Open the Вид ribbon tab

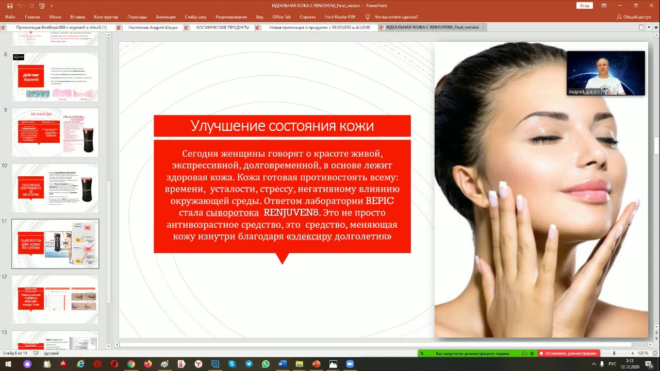point(260,17)
